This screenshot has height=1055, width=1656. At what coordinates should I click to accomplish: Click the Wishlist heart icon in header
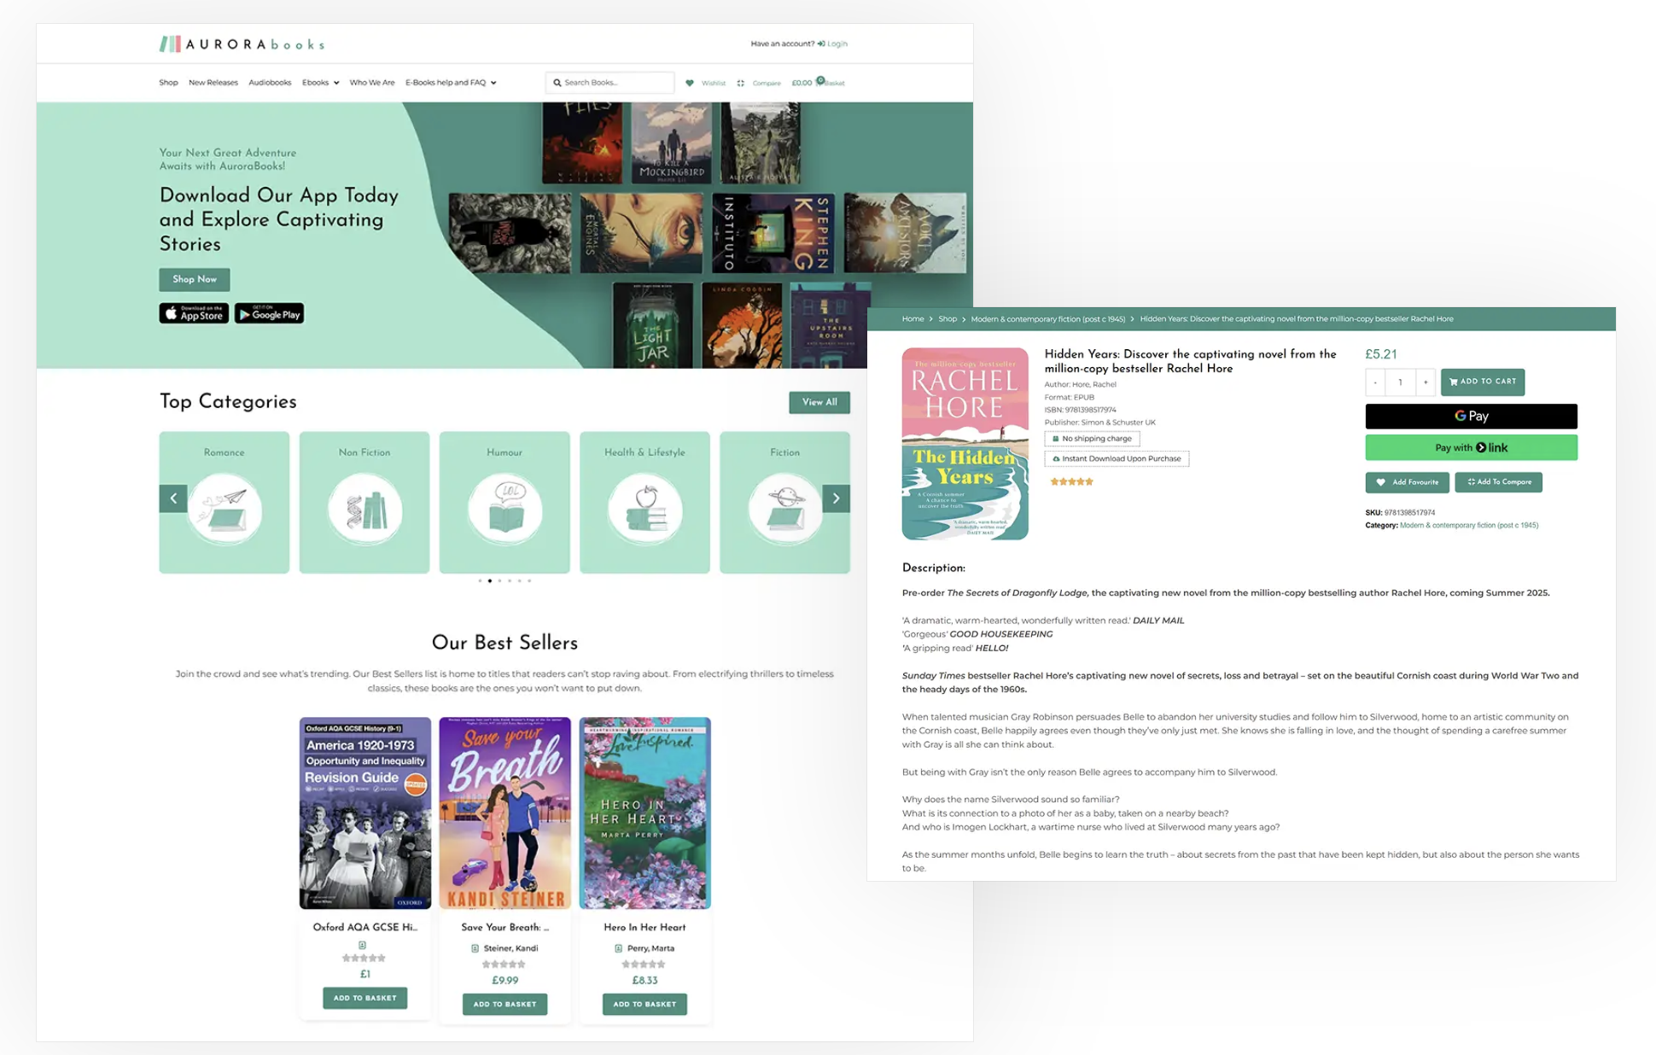tap(690, 83)
